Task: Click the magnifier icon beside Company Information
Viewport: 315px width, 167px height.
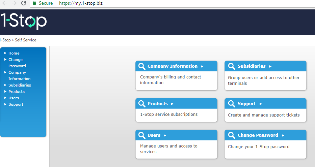Action: [x=142, y=66]
